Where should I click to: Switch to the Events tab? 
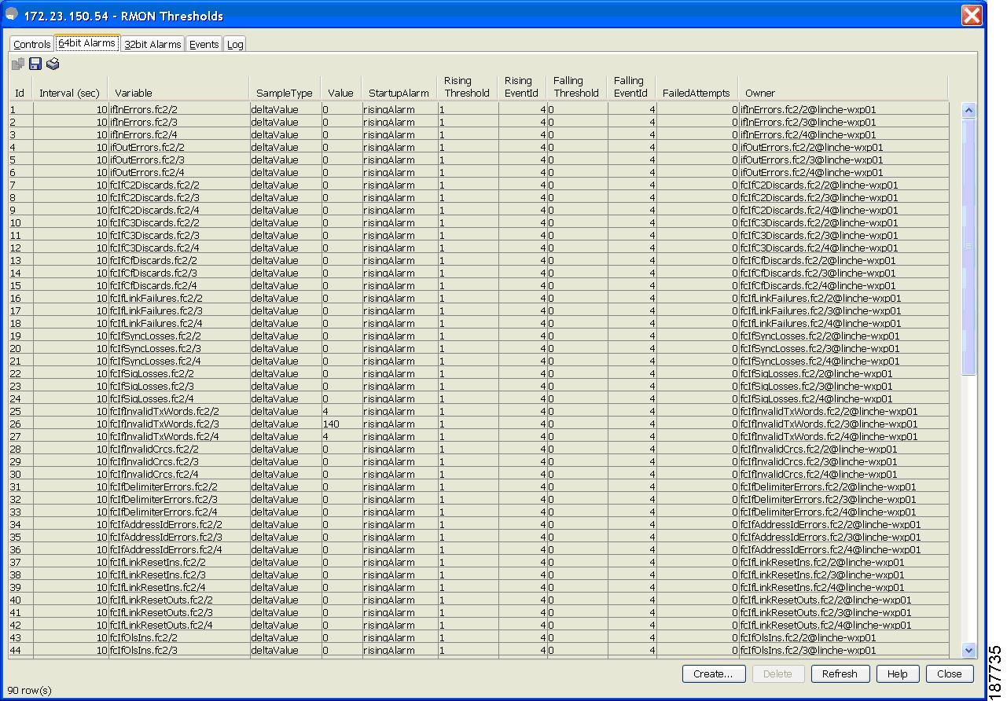204,45
